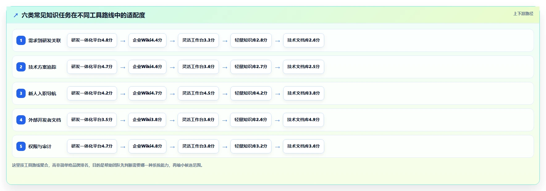Click the 企业Wiki4.8分 chip
The width and height of the screenshot is (546, 191).
147,146
